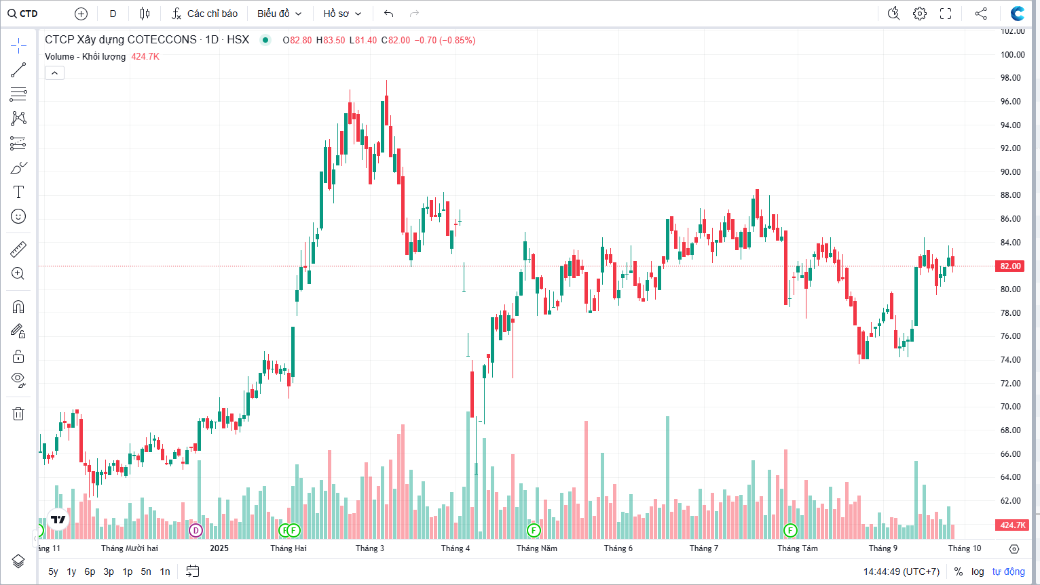Screen dimensions: 1040x585
Task: Open quick search lightning icon
Action: pyautogui.click(x=893, y=14)
